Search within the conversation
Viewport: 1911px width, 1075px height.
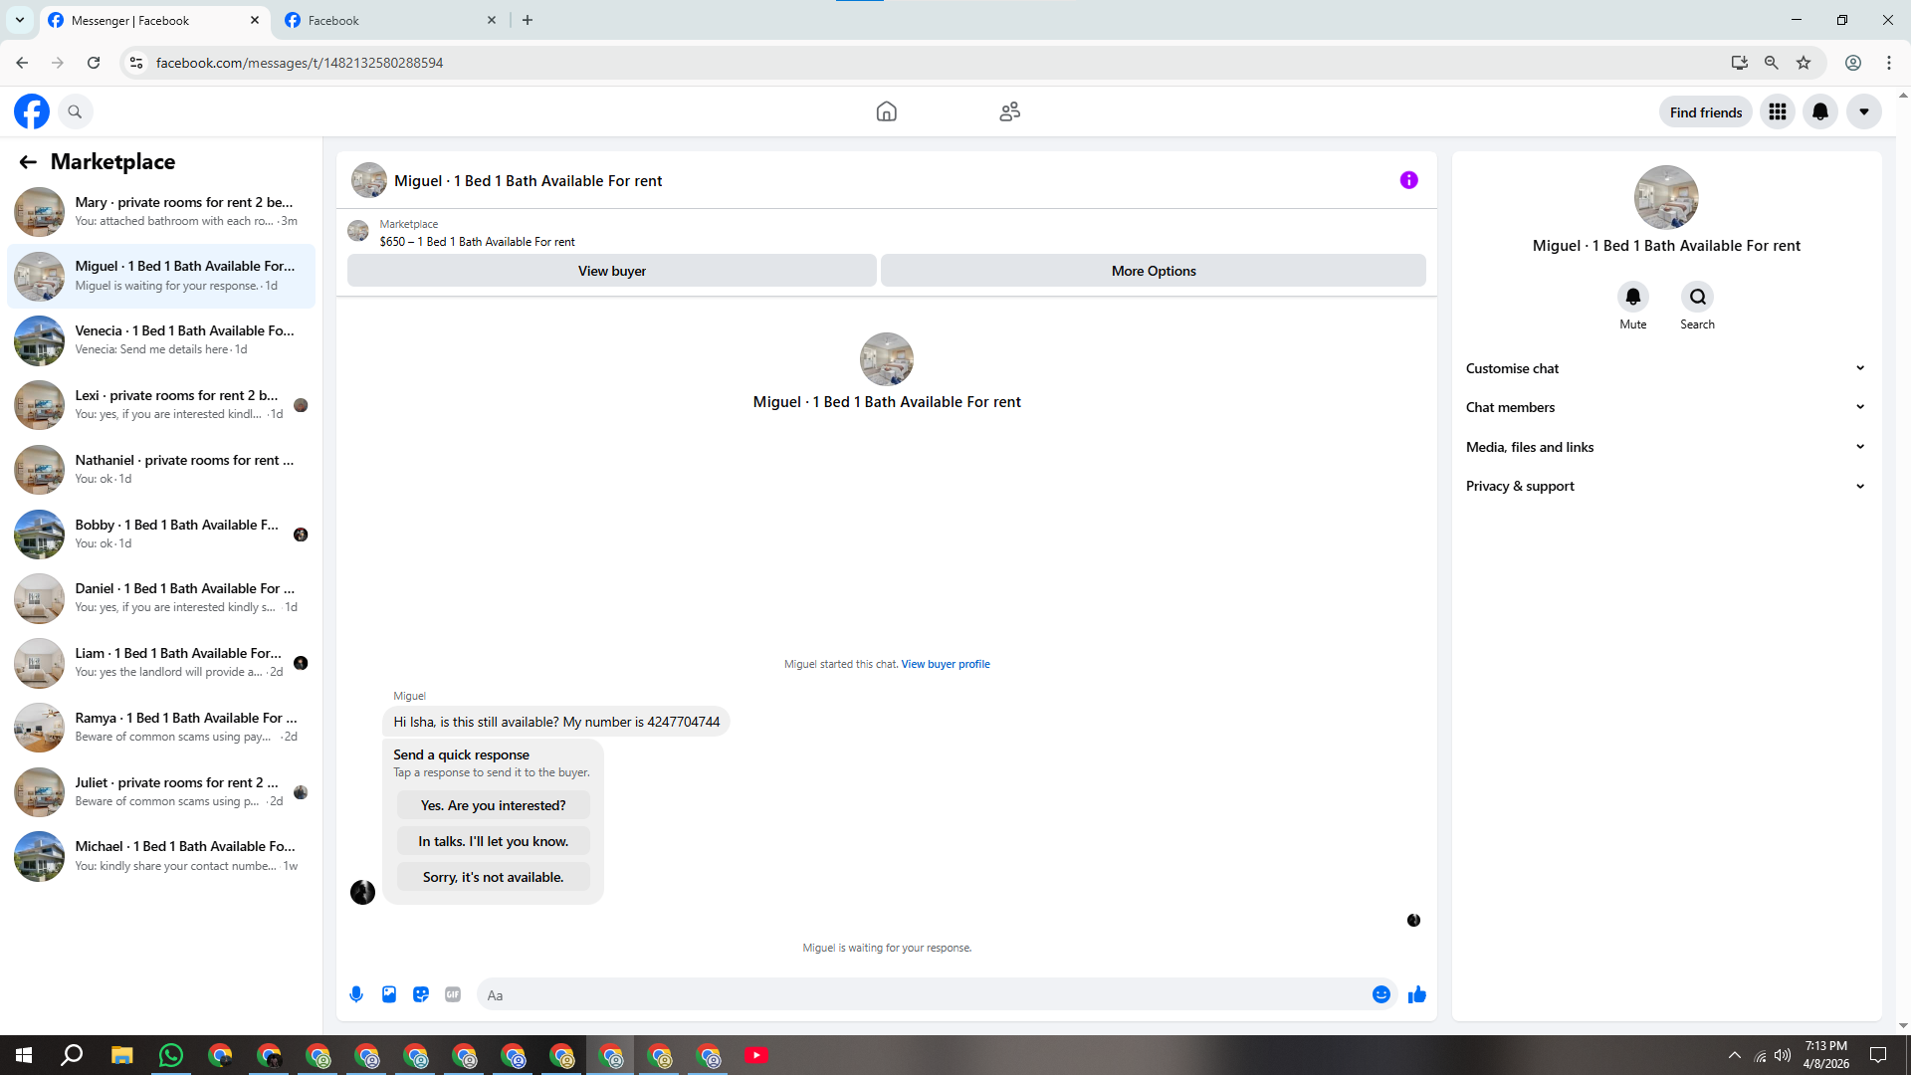pos(1697,297)
